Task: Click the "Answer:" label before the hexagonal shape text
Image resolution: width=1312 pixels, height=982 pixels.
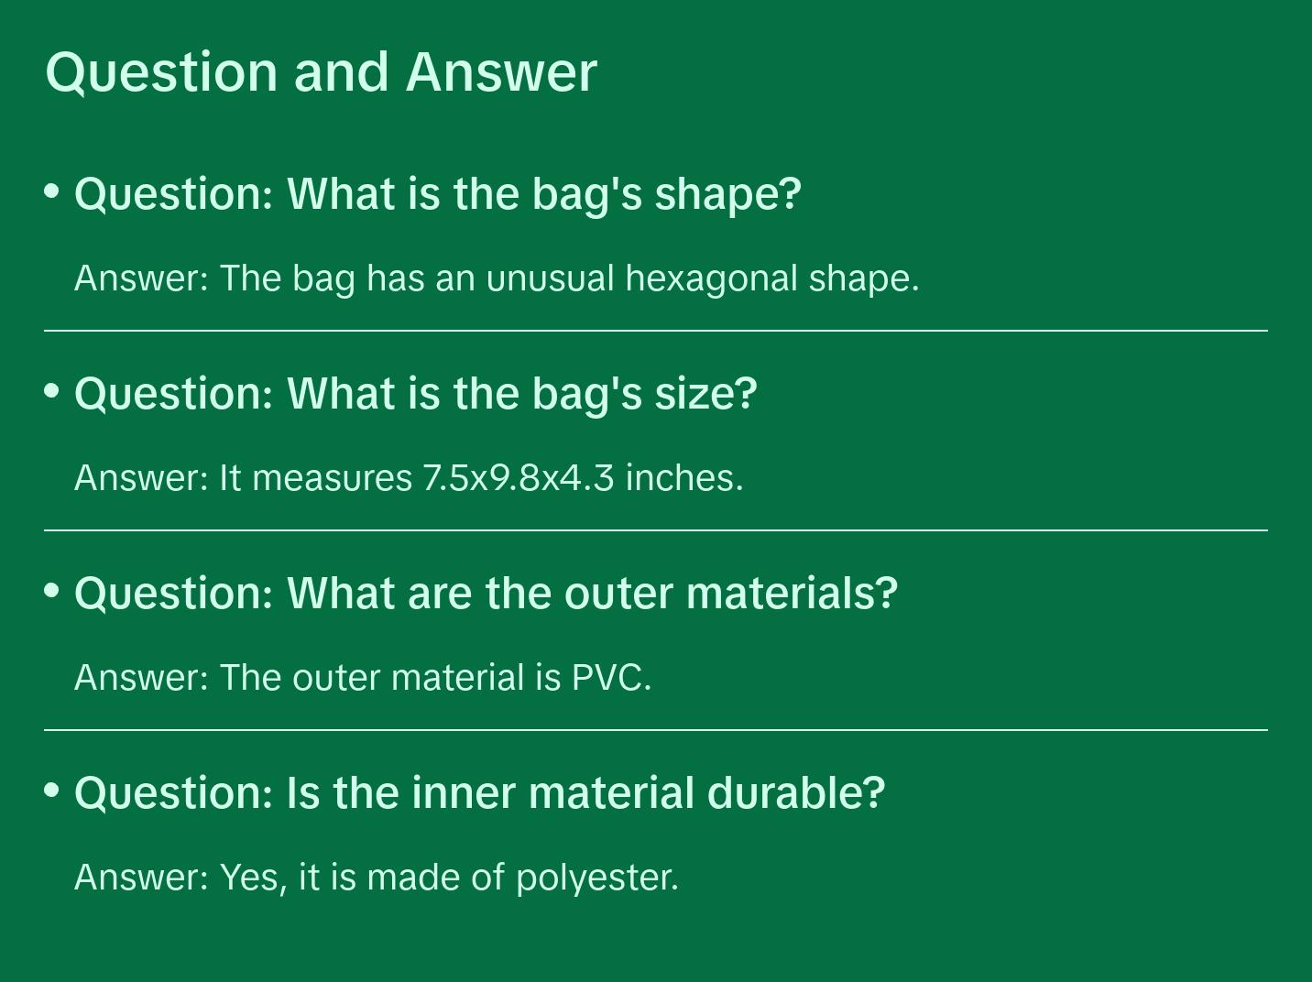Action: tap(142, 278)
